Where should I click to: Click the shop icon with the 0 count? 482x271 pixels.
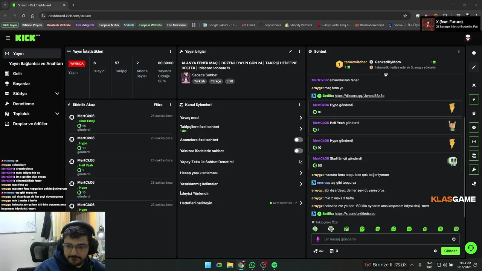tap(334, 251)
